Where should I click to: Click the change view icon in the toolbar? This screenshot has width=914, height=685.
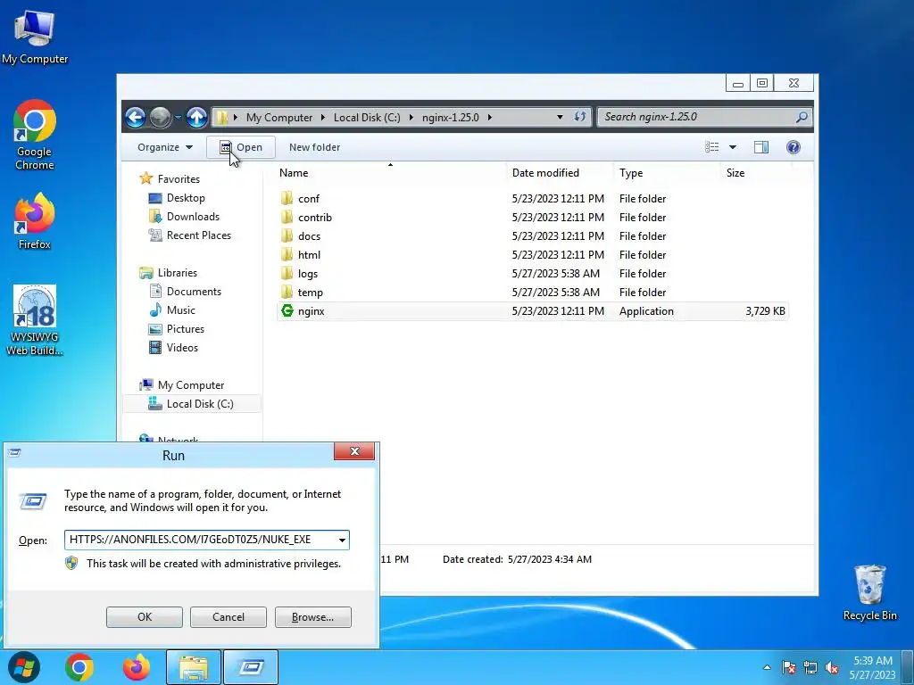(711, 147)
